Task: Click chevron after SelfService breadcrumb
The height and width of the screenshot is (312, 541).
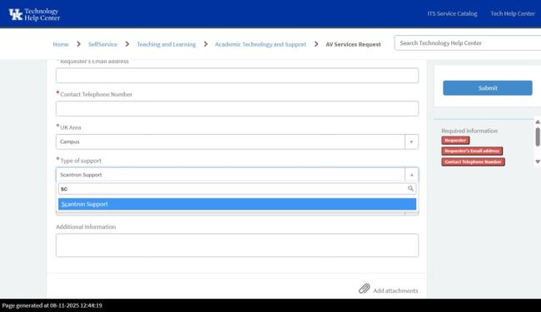Action: [127, 44]
